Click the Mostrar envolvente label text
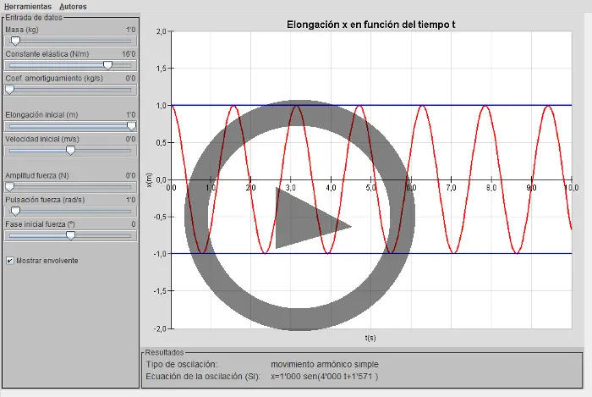This screenshot has width=592, height=397. (x=47, y=261)
